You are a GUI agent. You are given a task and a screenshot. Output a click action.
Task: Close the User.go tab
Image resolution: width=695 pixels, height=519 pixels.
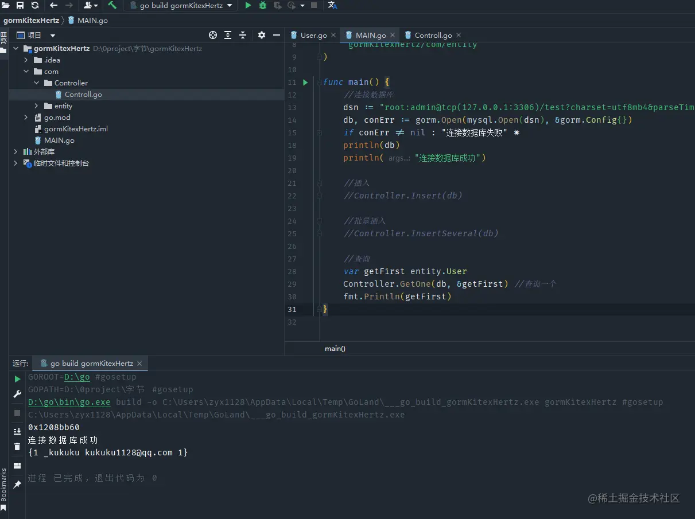(333, 36)
